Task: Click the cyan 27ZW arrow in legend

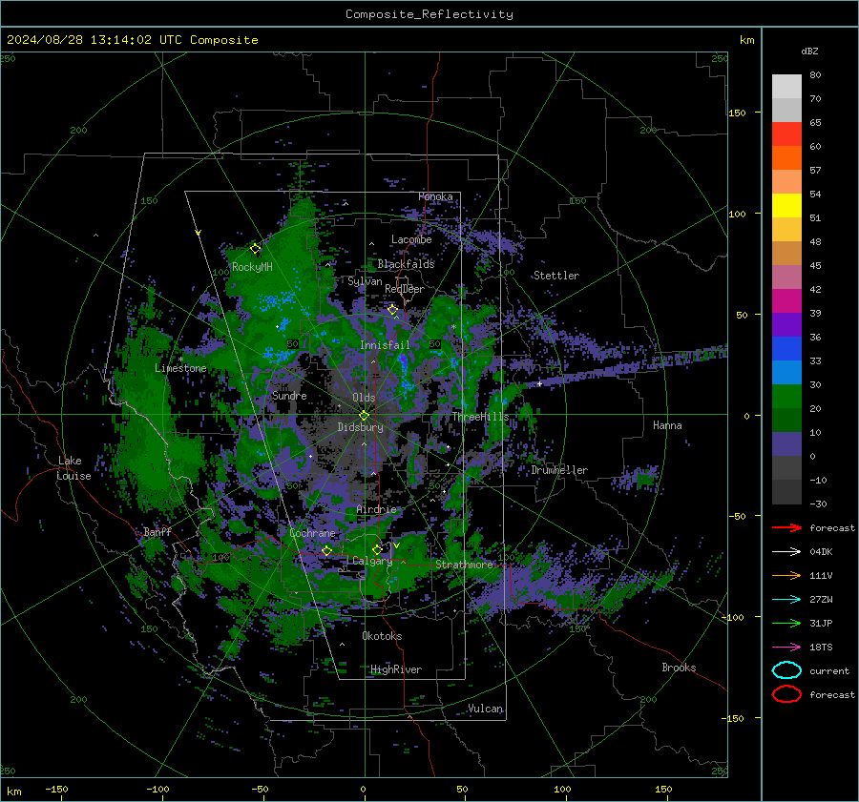Action: [x=786, y=600]
